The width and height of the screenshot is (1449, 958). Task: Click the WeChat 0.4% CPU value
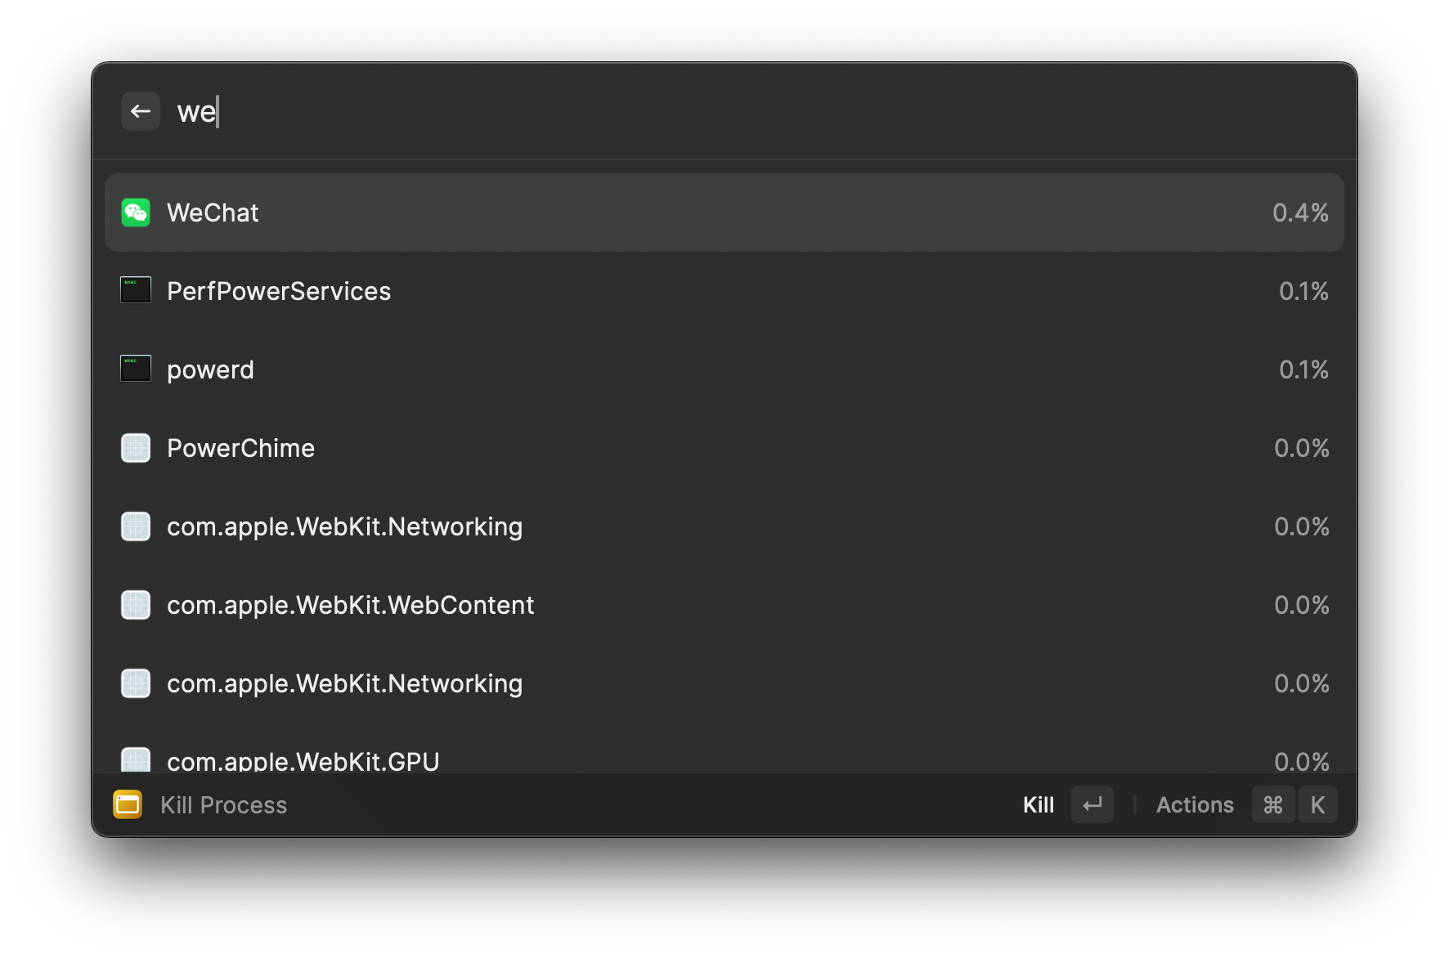point(1300,213)
